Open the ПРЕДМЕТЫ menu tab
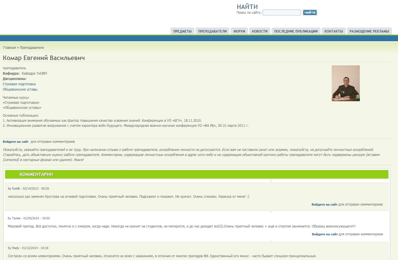 pyautogui.click(x=182, y=31)
